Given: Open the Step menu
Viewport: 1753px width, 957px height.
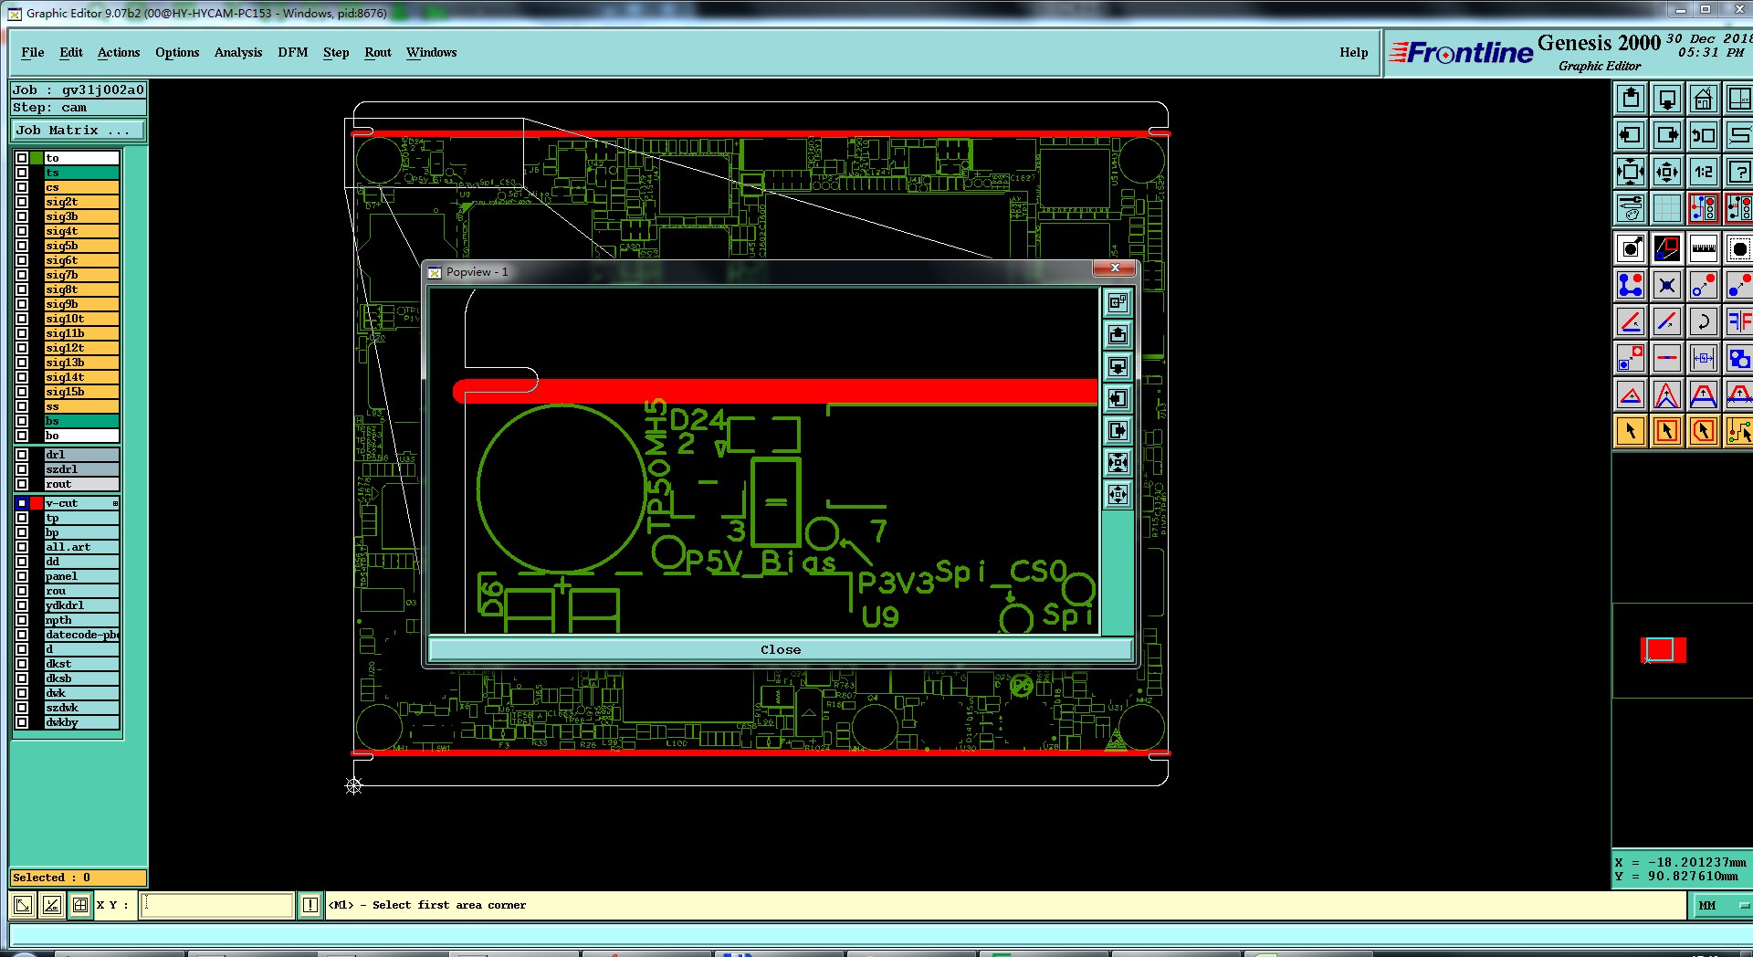Looking at the screenshot, I should pos(336,52).
